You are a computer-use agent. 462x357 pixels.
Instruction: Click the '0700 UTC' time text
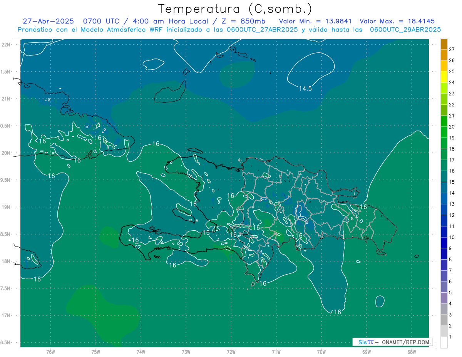(x=102, y=21)
